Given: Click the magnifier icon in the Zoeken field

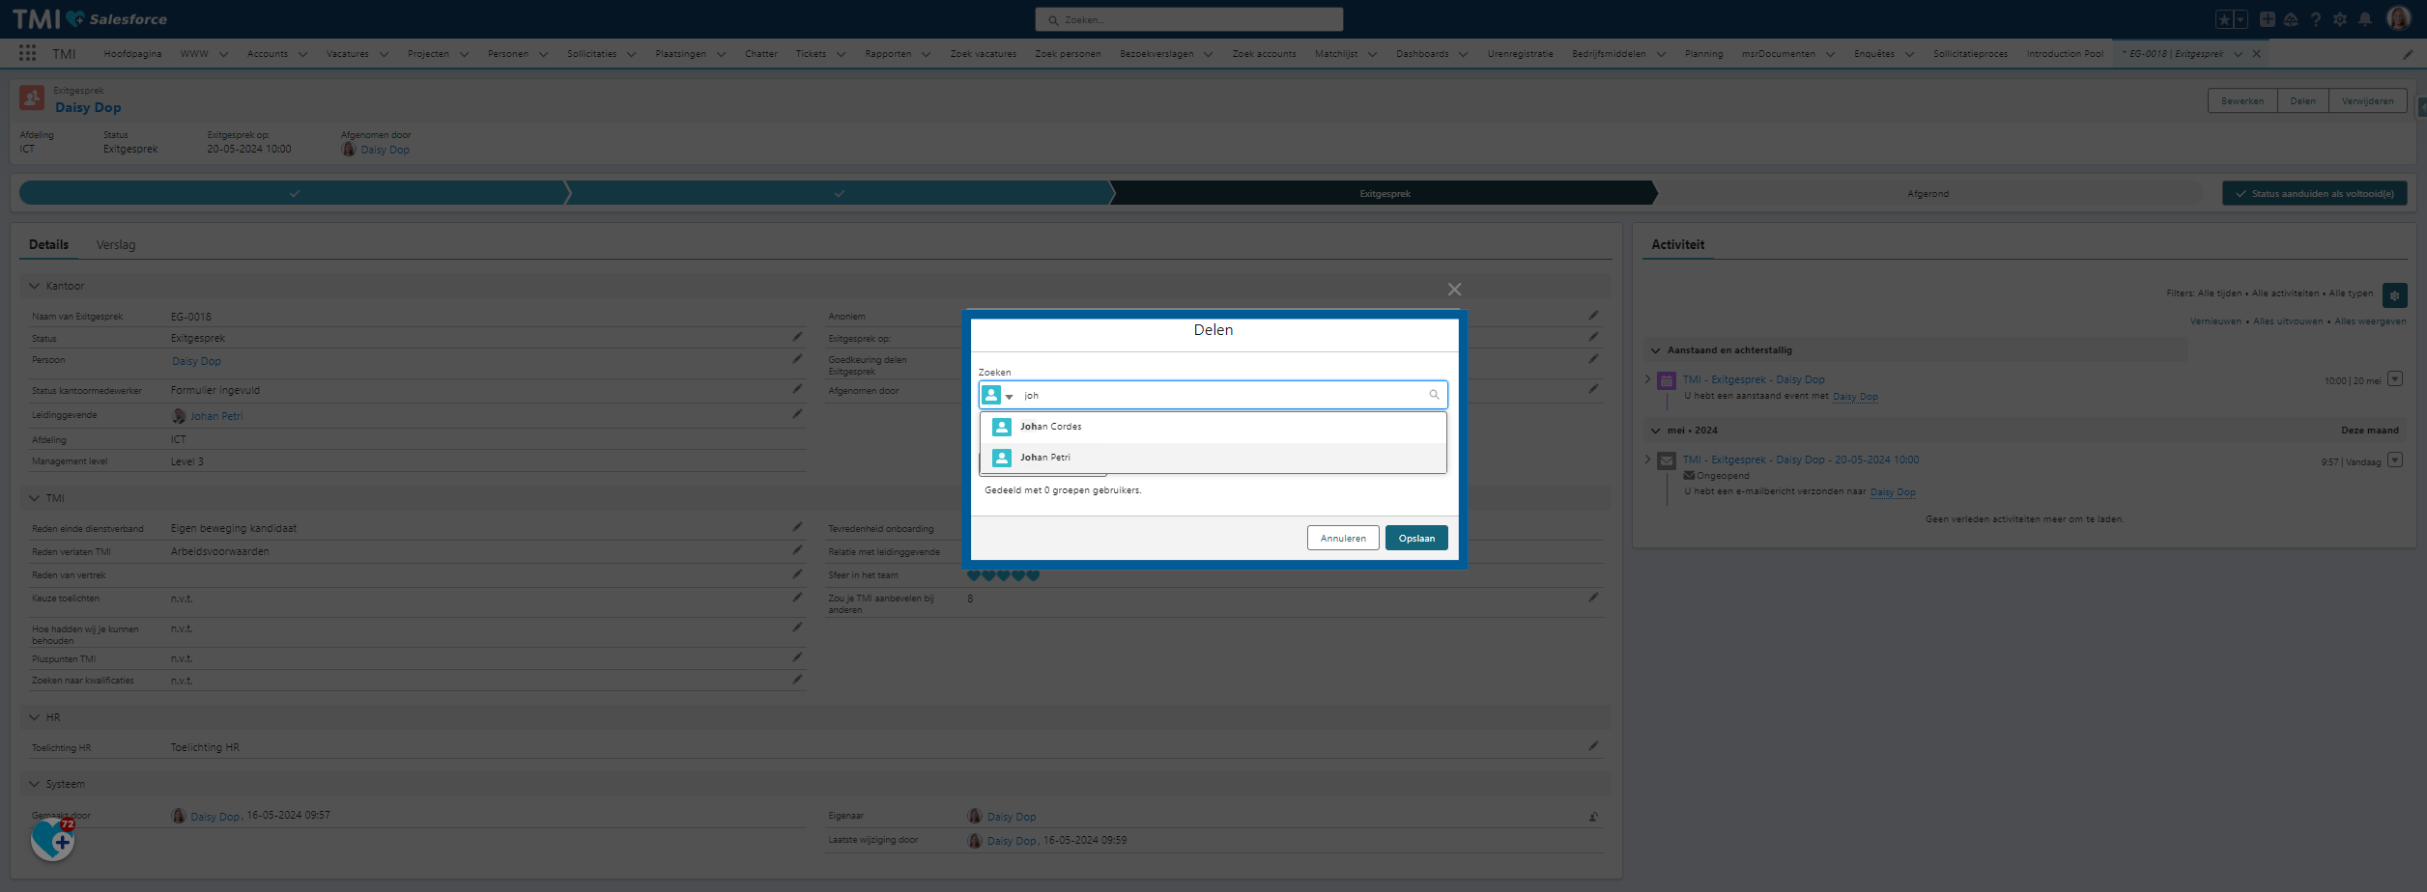Looking at the screenshot, I should click(1434, 395).
